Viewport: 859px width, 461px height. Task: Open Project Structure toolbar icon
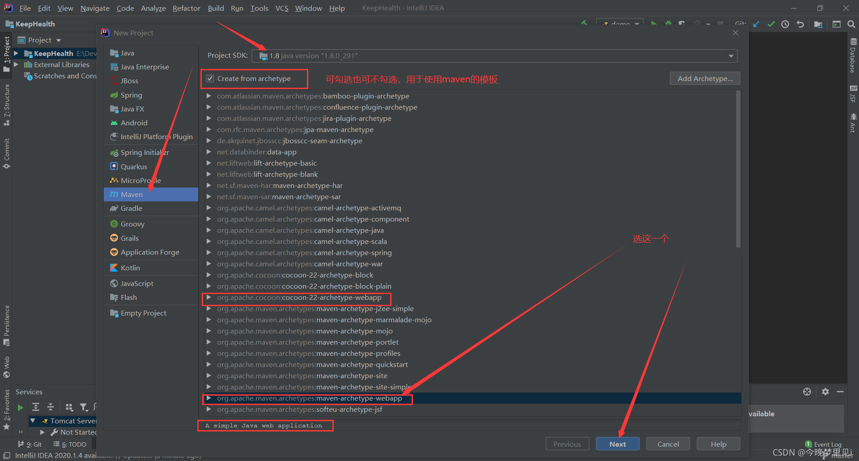(x=818, y=24)
